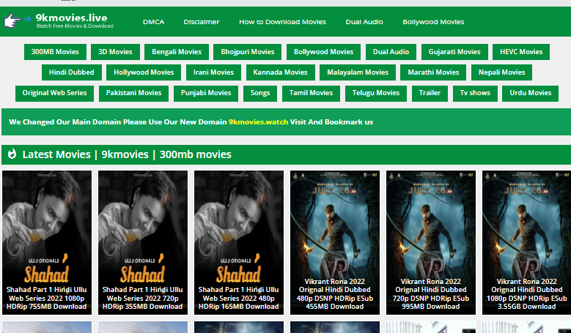The width and height of the screenshot is (571, 333).
Task: Open Shahad Part 1 720p 355MB poster
Action: [x=143, y=242]
